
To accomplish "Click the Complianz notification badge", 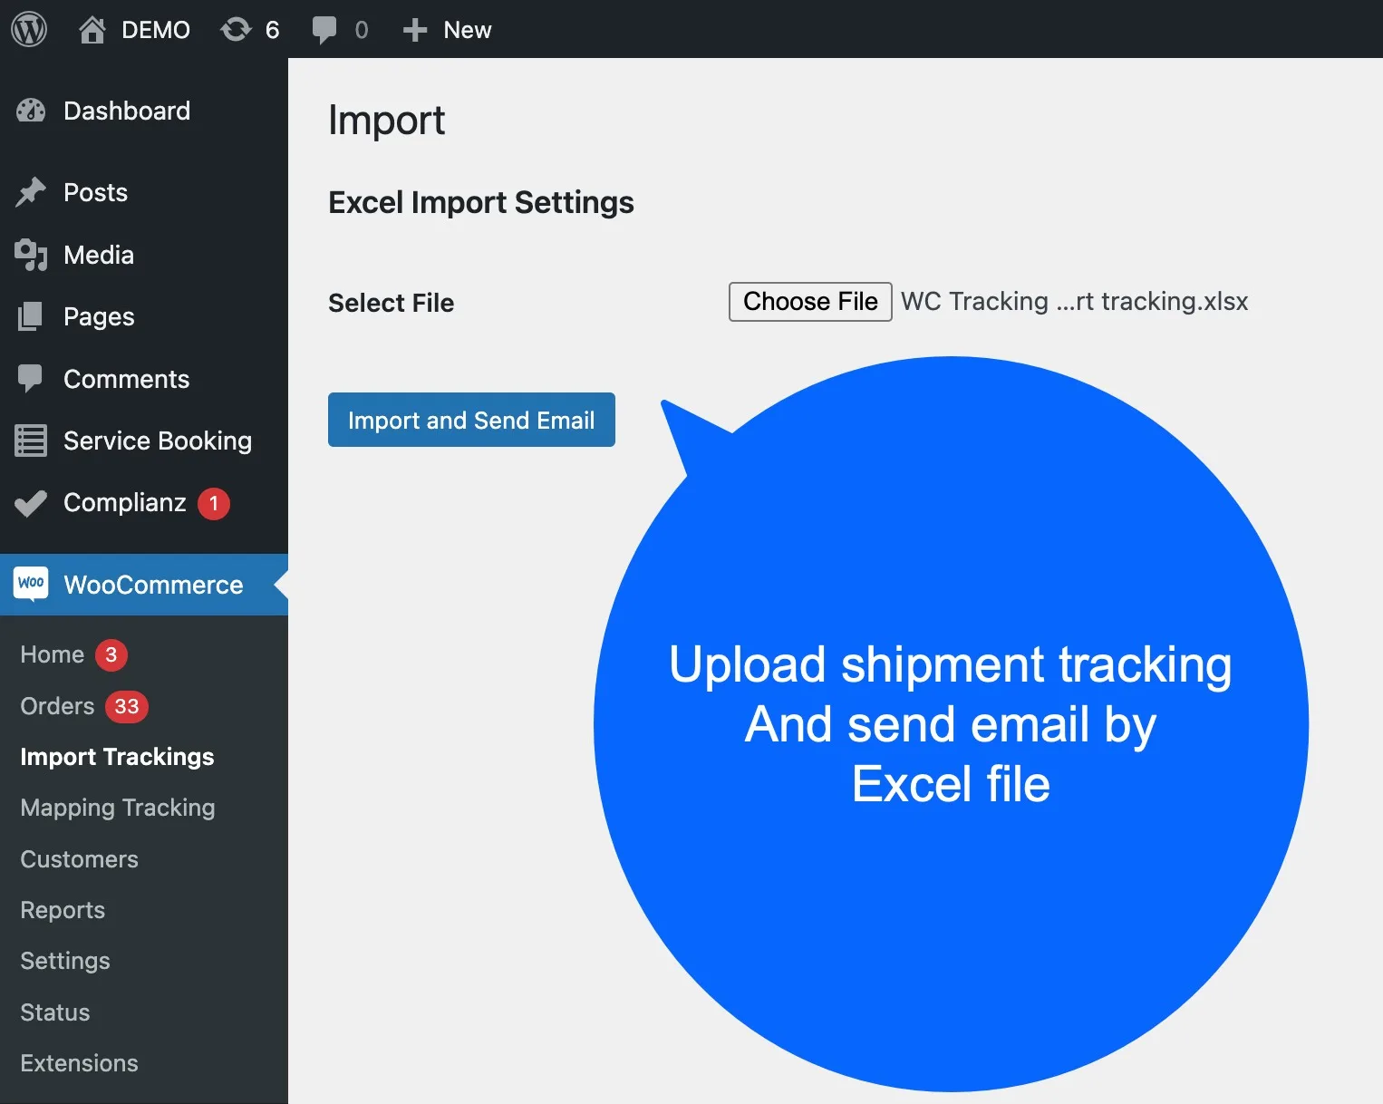I will (214, 503).
